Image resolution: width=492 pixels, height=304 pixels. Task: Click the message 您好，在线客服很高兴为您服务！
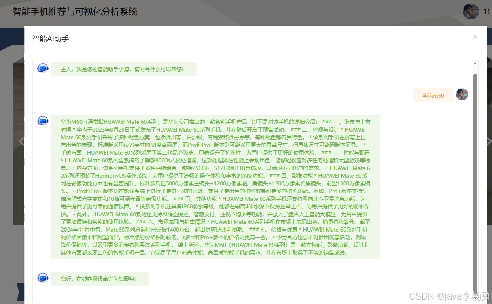click(100, 278)
